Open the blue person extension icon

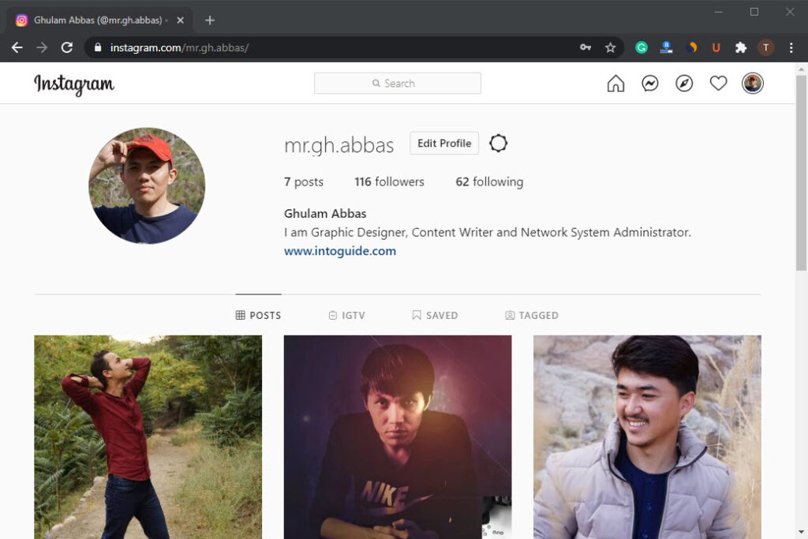pos(666,48)
